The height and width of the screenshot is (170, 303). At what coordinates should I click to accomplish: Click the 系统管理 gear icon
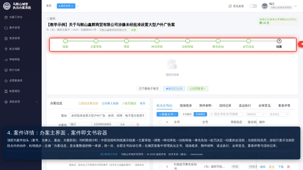click(x=6, y=102)
